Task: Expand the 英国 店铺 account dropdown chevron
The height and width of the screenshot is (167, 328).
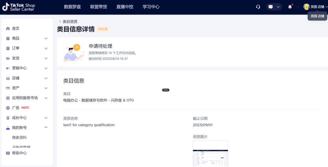Action: tap(326, 7)
